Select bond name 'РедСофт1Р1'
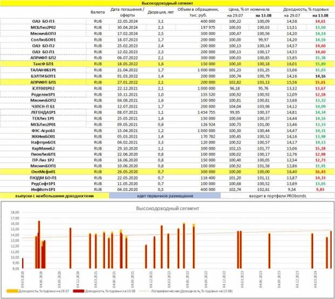 [x=43, y=184]
